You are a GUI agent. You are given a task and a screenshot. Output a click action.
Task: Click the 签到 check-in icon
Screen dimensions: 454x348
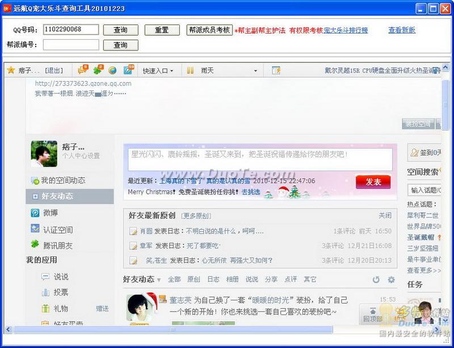point(414,152)
